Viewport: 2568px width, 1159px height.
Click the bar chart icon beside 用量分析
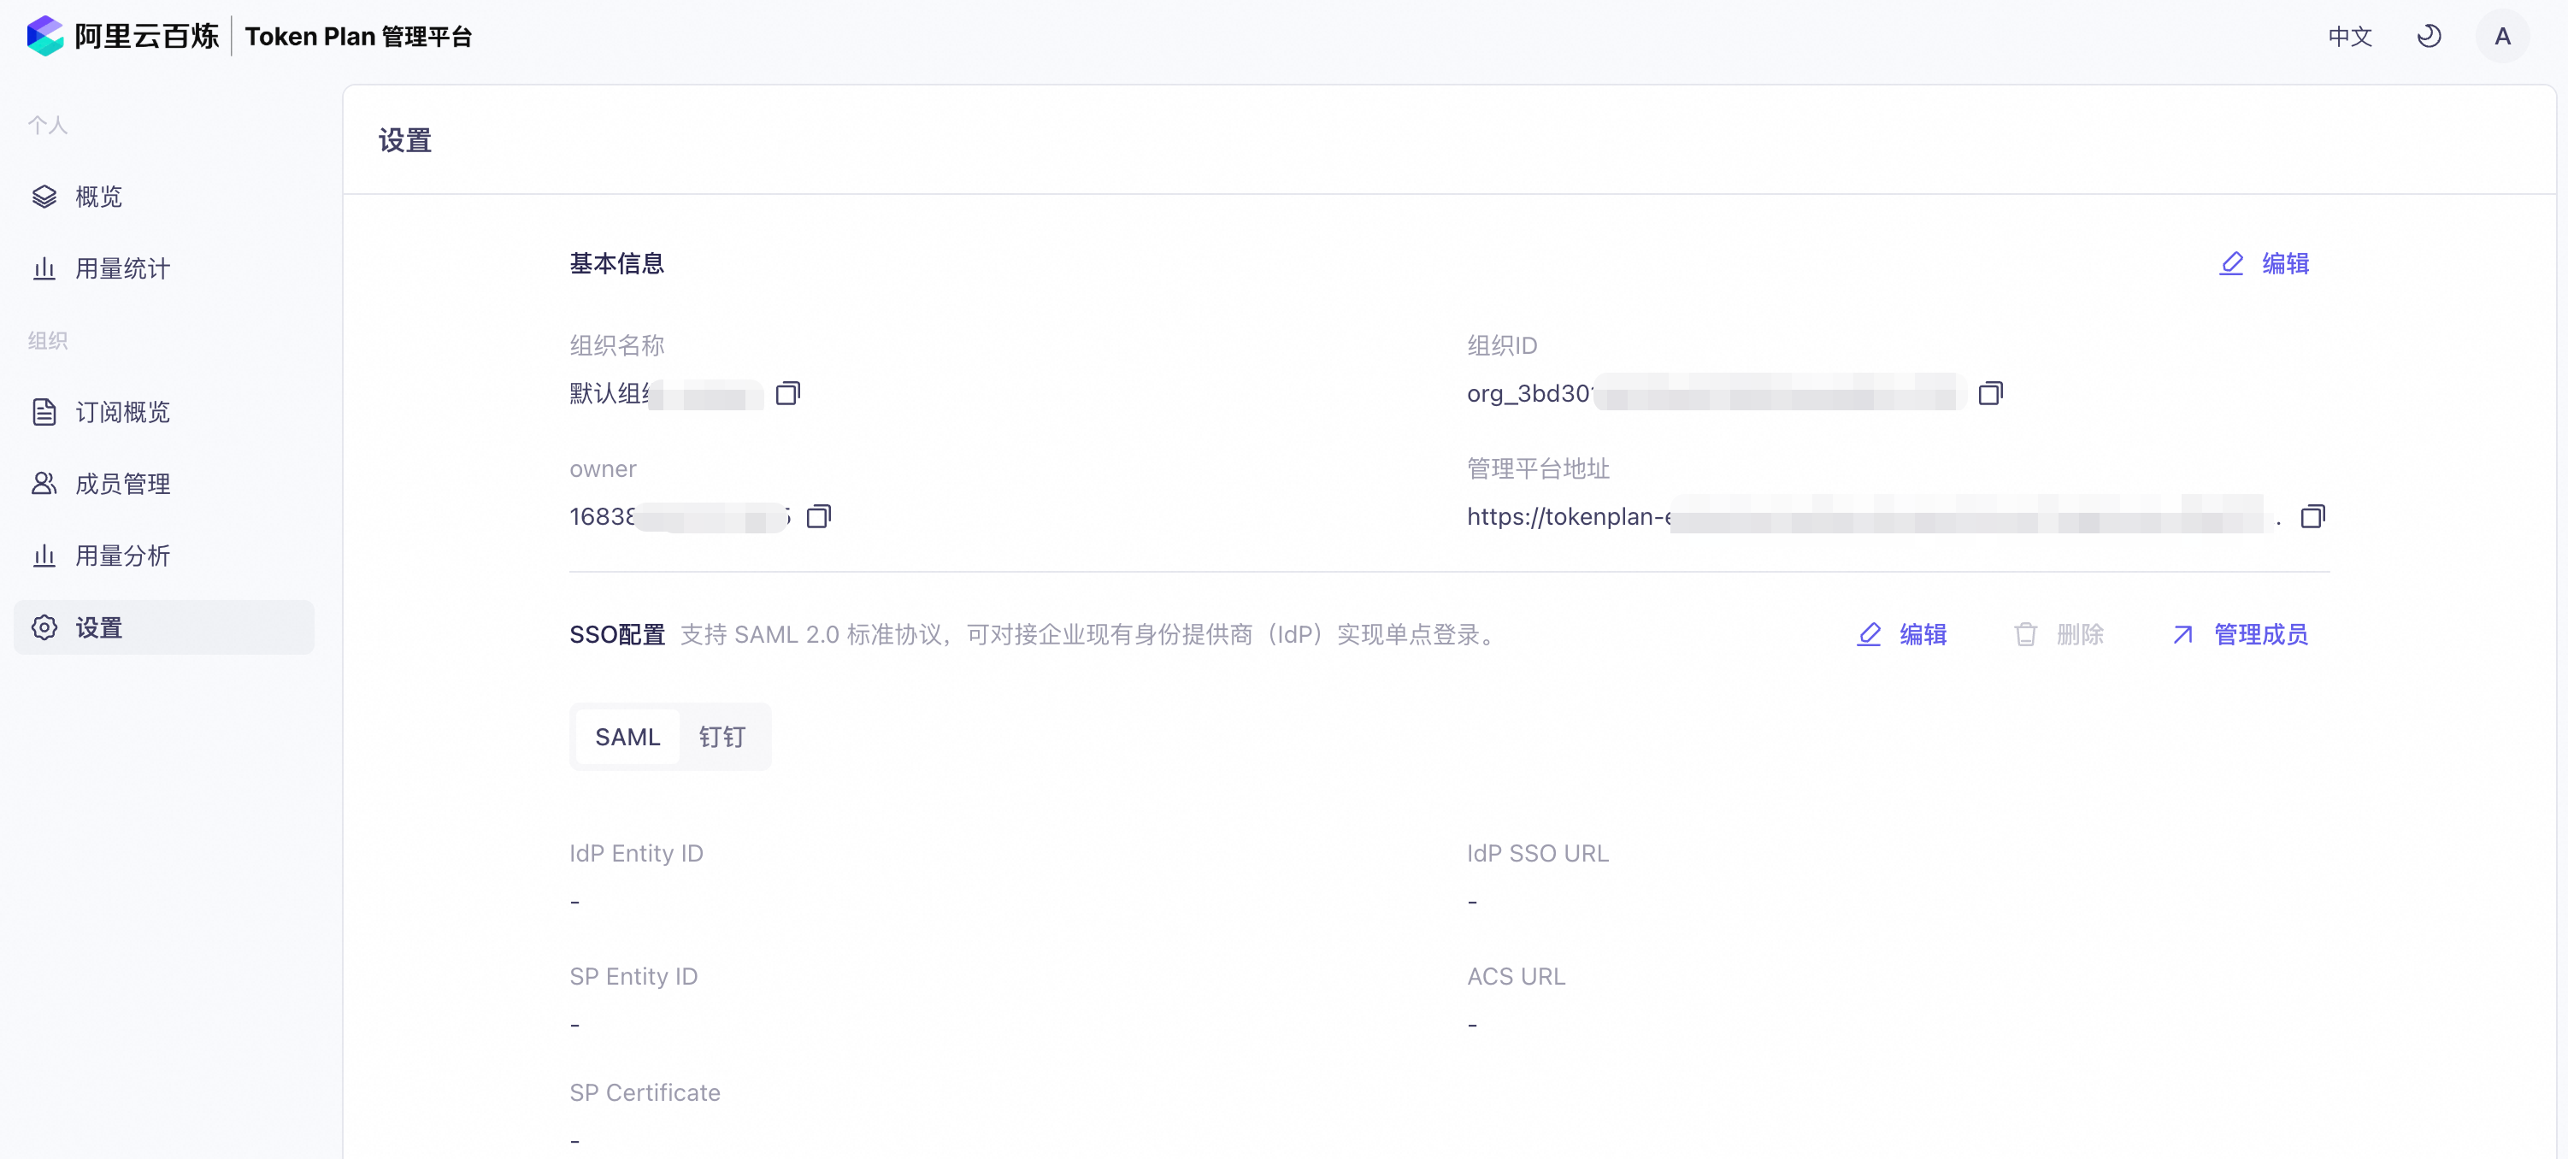(x=44, y=555)
